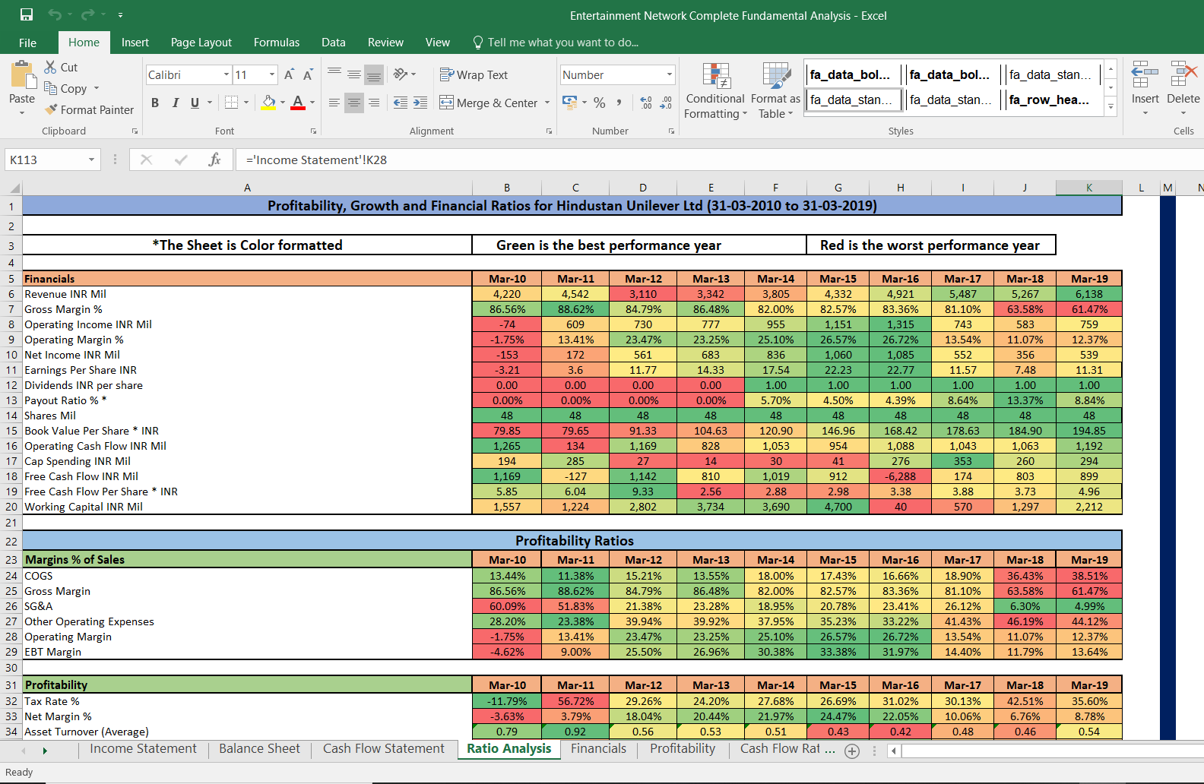Viewport: 1204px width, 784px height.
Task: Apply Comma Style number format
Action: [619, 103]
